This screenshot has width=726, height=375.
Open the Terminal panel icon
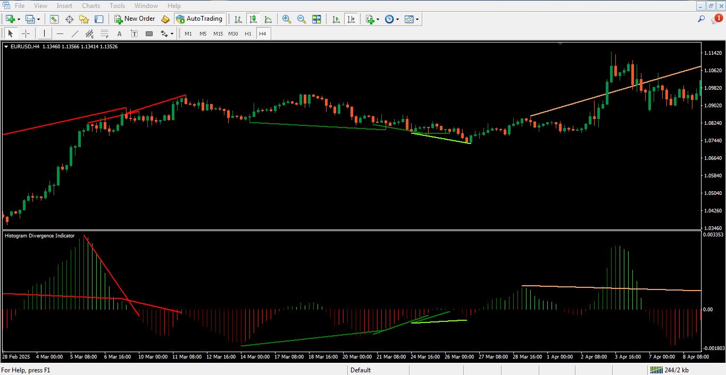(x=99, y=19)
